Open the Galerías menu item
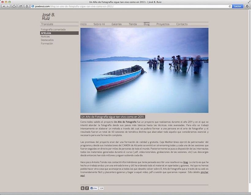 (x=116, y=24)
